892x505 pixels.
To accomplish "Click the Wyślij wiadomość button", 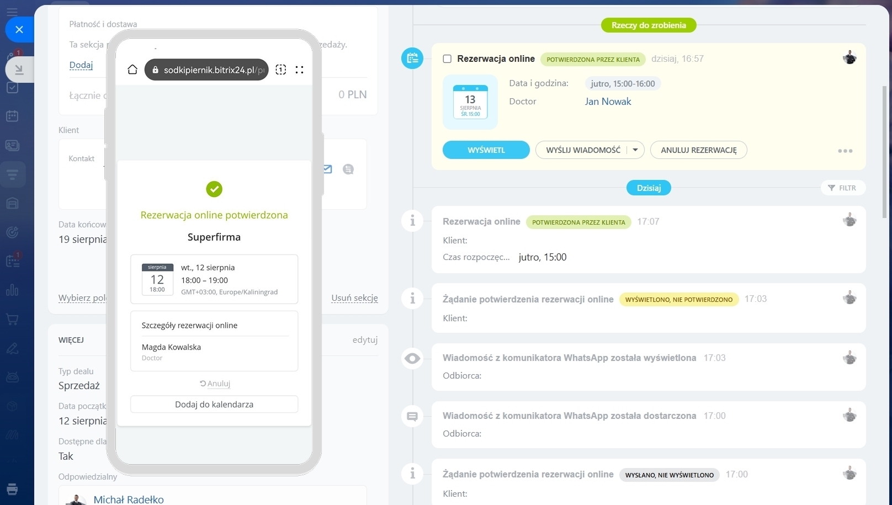I will pos(583,150).
